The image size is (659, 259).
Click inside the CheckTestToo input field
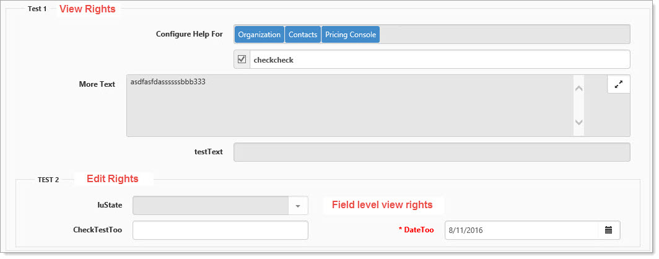coord(220,230)
